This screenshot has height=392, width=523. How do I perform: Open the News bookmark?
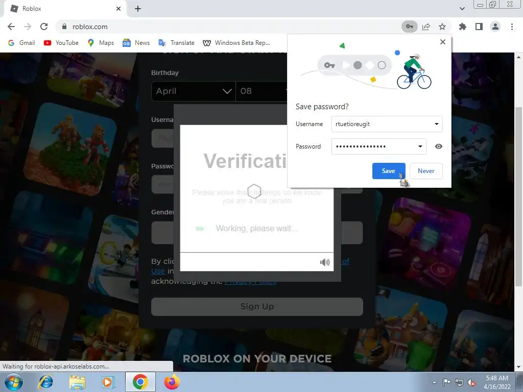point(136,43)
